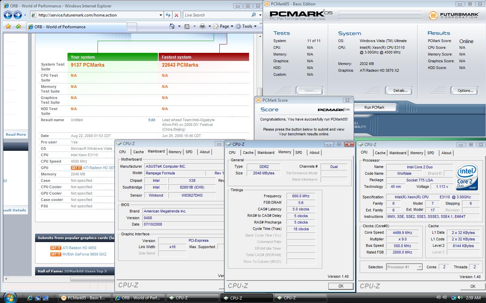Click the RSS Feeds icon in IE

point(187,26)
